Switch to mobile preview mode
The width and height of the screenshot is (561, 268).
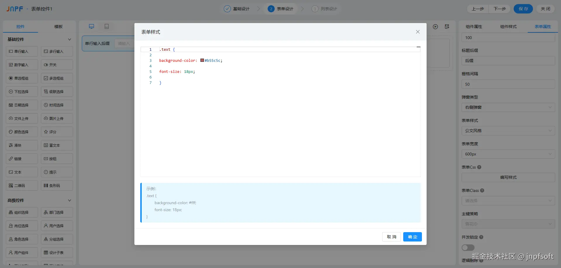click(107, 27)
